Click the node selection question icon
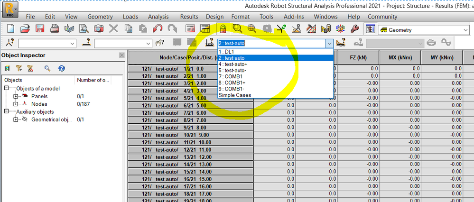 pyautogui.click(x=9, y=43)
